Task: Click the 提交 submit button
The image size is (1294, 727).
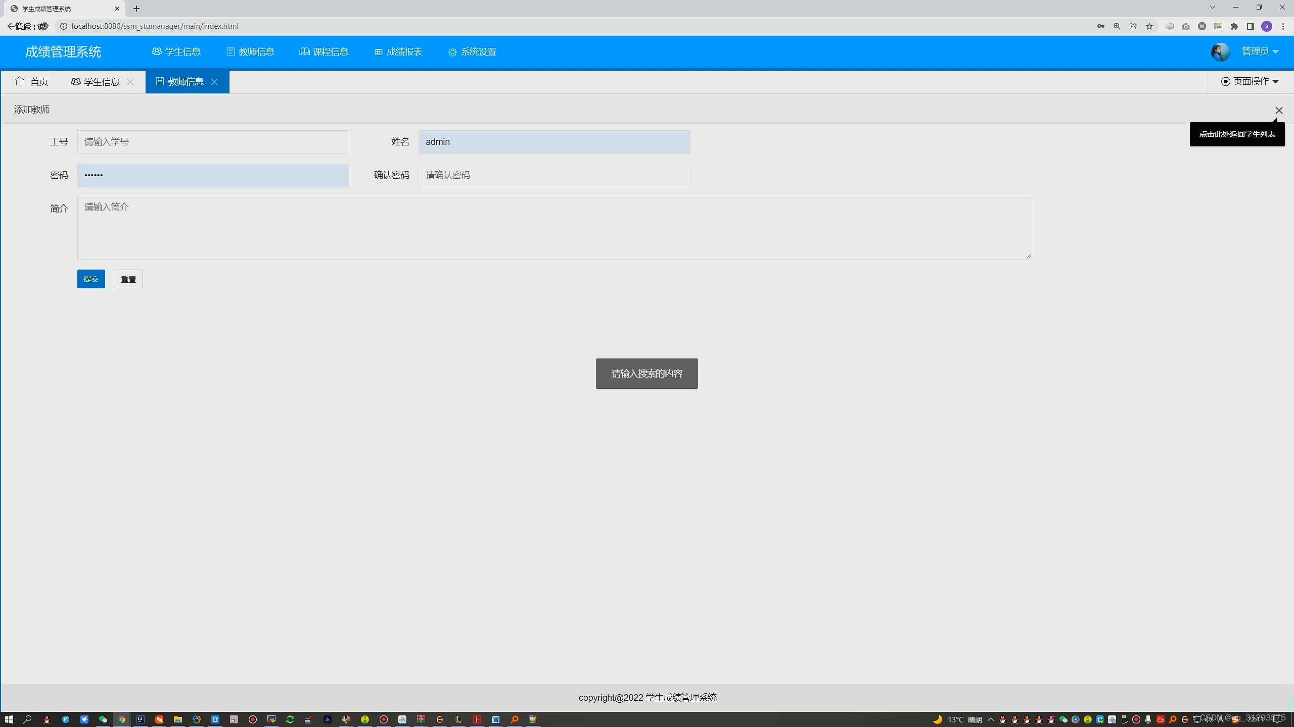Action: point(91,279)
